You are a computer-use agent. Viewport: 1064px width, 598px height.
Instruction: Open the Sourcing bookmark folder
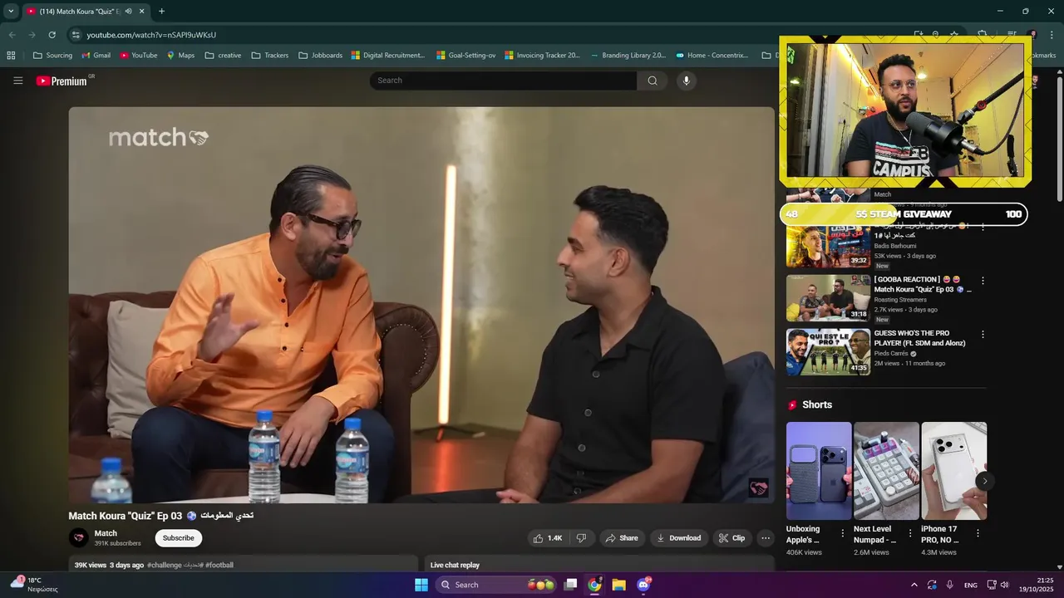tap(52, 56)
